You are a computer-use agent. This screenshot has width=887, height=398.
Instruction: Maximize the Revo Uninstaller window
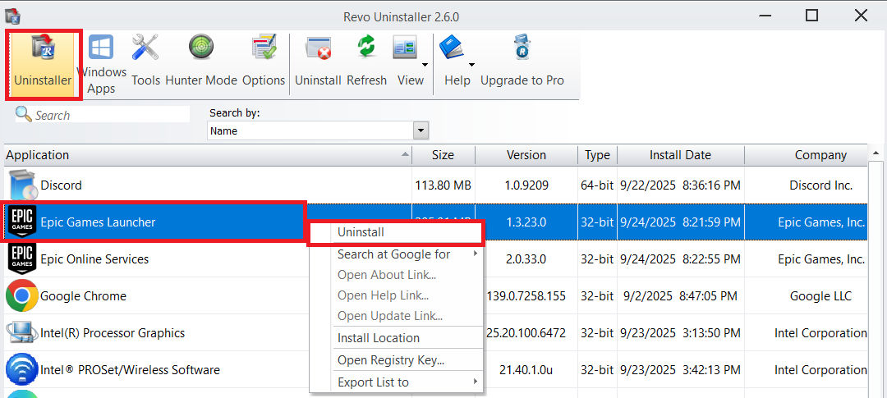(x=811, y=16)
